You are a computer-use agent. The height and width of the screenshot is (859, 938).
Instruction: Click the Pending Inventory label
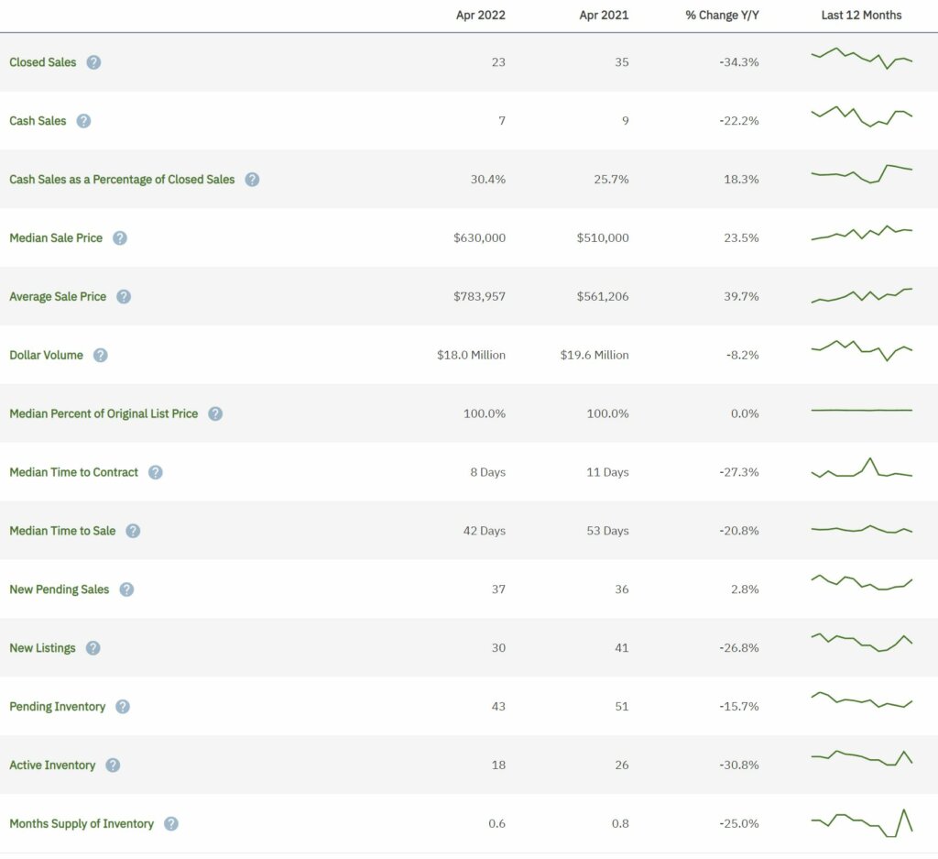(57, 707)
